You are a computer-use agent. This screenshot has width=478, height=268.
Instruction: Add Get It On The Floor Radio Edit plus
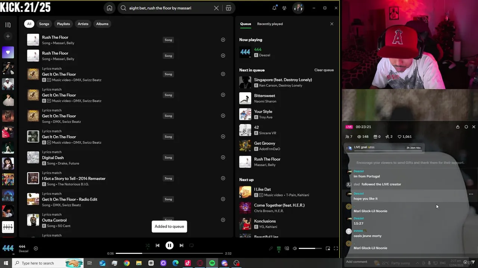click(223, 199)
